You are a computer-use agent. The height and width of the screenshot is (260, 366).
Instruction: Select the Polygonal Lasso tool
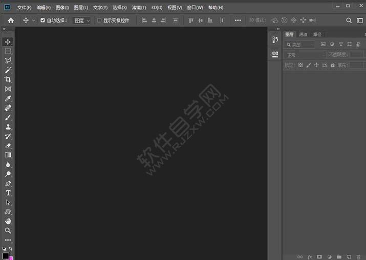click(x=8, y=61)
